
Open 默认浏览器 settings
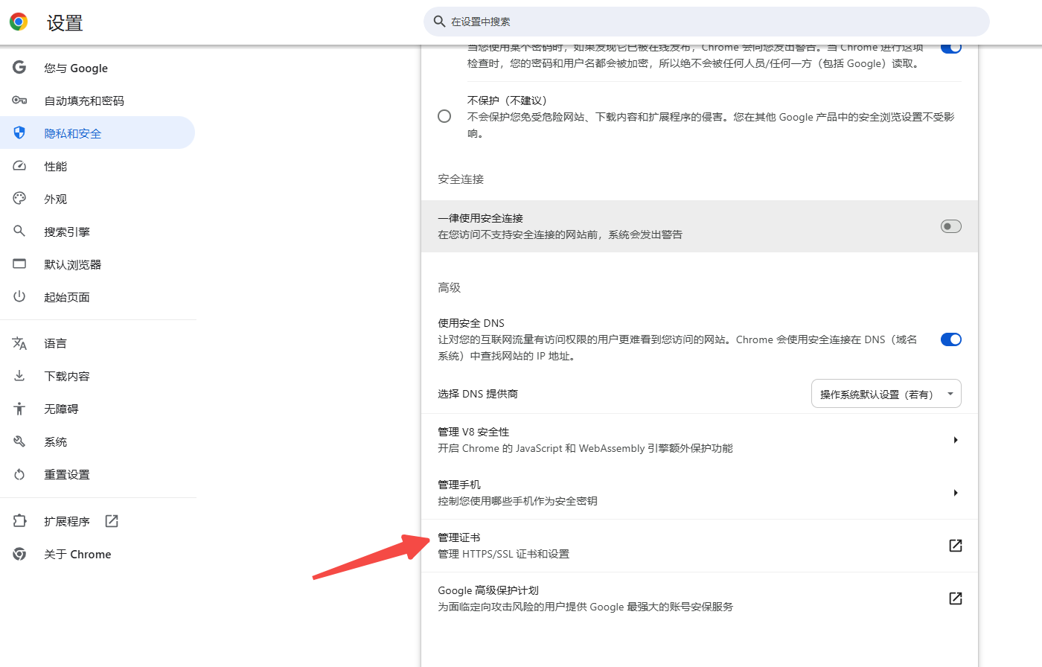(98, 264)
